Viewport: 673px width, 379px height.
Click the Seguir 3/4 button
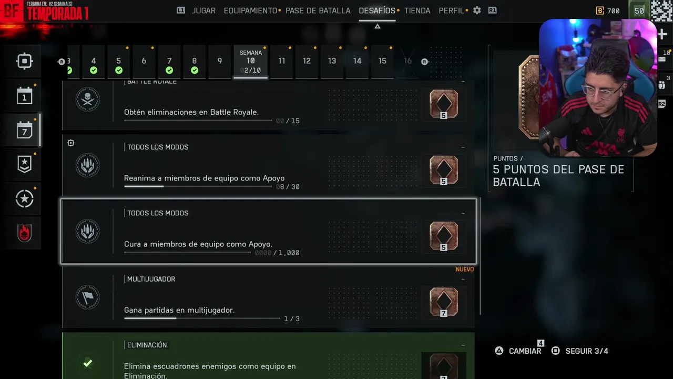(x=579, y=351)
